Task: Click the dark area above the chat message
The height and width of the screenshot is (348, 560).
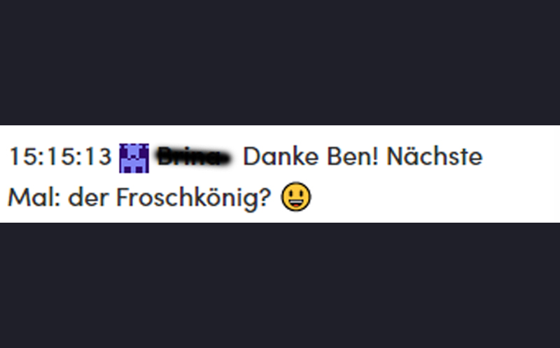Action: click(x=280, y=62)
